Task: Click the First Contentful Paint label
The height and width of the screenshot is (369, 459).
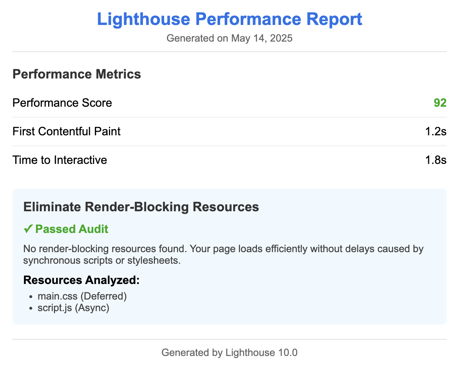Action: pos(67,131)
